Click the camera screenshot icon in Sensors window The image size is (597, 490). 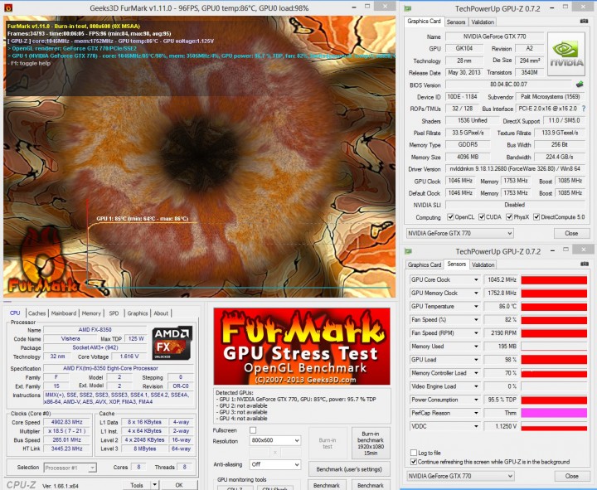pos(585,264)
